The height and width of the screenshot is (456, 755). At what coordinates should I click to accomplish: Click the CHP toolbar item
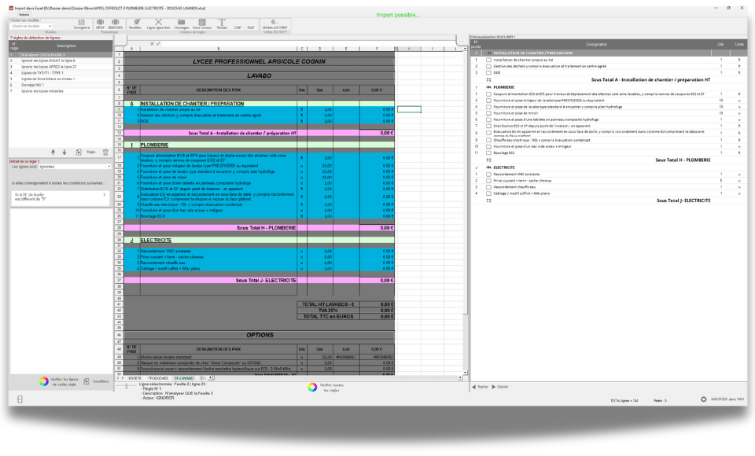[x=238, y=28]
